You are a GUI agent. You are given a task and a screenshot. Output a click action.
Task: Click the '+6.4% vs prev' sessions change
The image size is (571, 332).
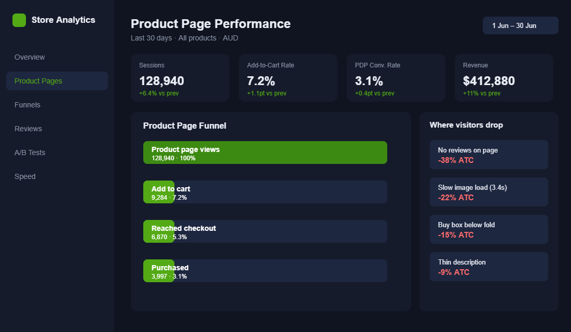coord(159,93)
